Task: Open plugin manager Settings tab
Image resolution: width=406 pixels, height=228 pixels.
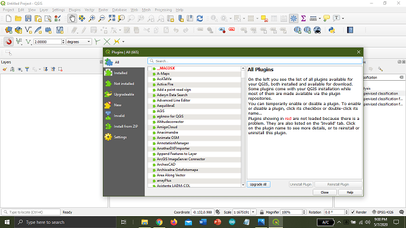Action: pos(124,137)
